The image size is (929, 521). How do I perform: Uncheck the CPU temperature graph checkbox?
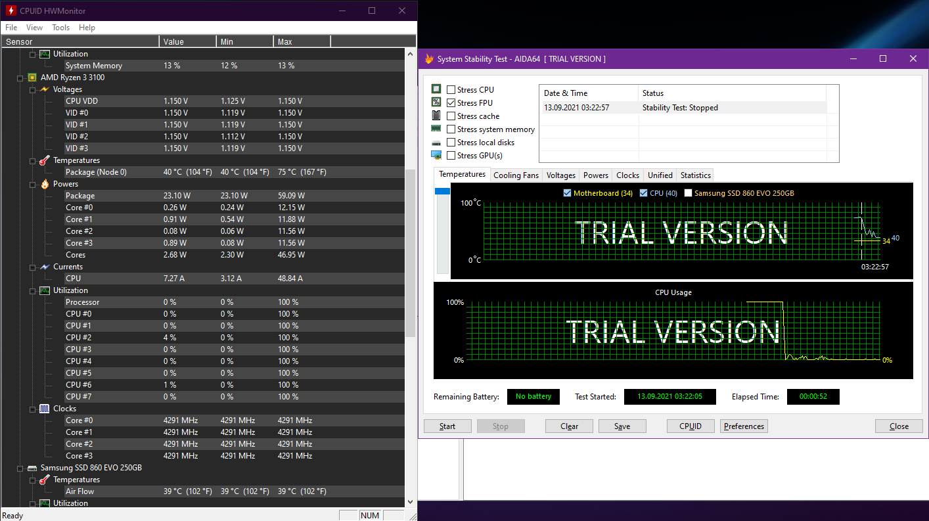click(x=644, y=193)
